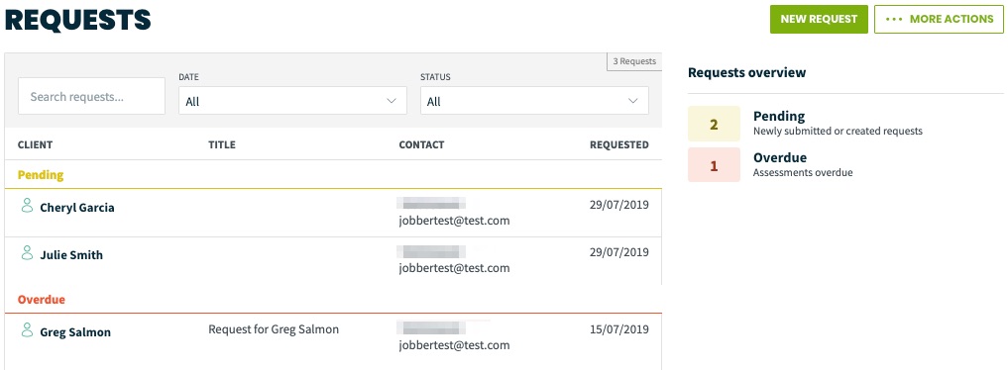1008x370 pixels.
Task: Open the Overdue assessments overview item
Action: [x=803, y=164]
